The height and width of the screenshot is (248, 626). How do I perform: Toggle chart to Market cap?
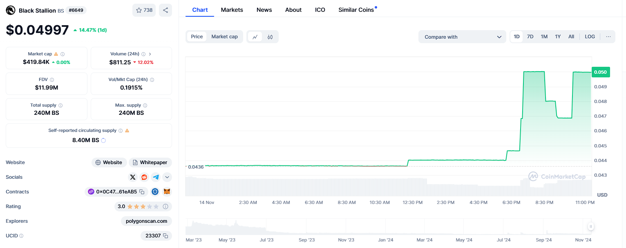224,37
